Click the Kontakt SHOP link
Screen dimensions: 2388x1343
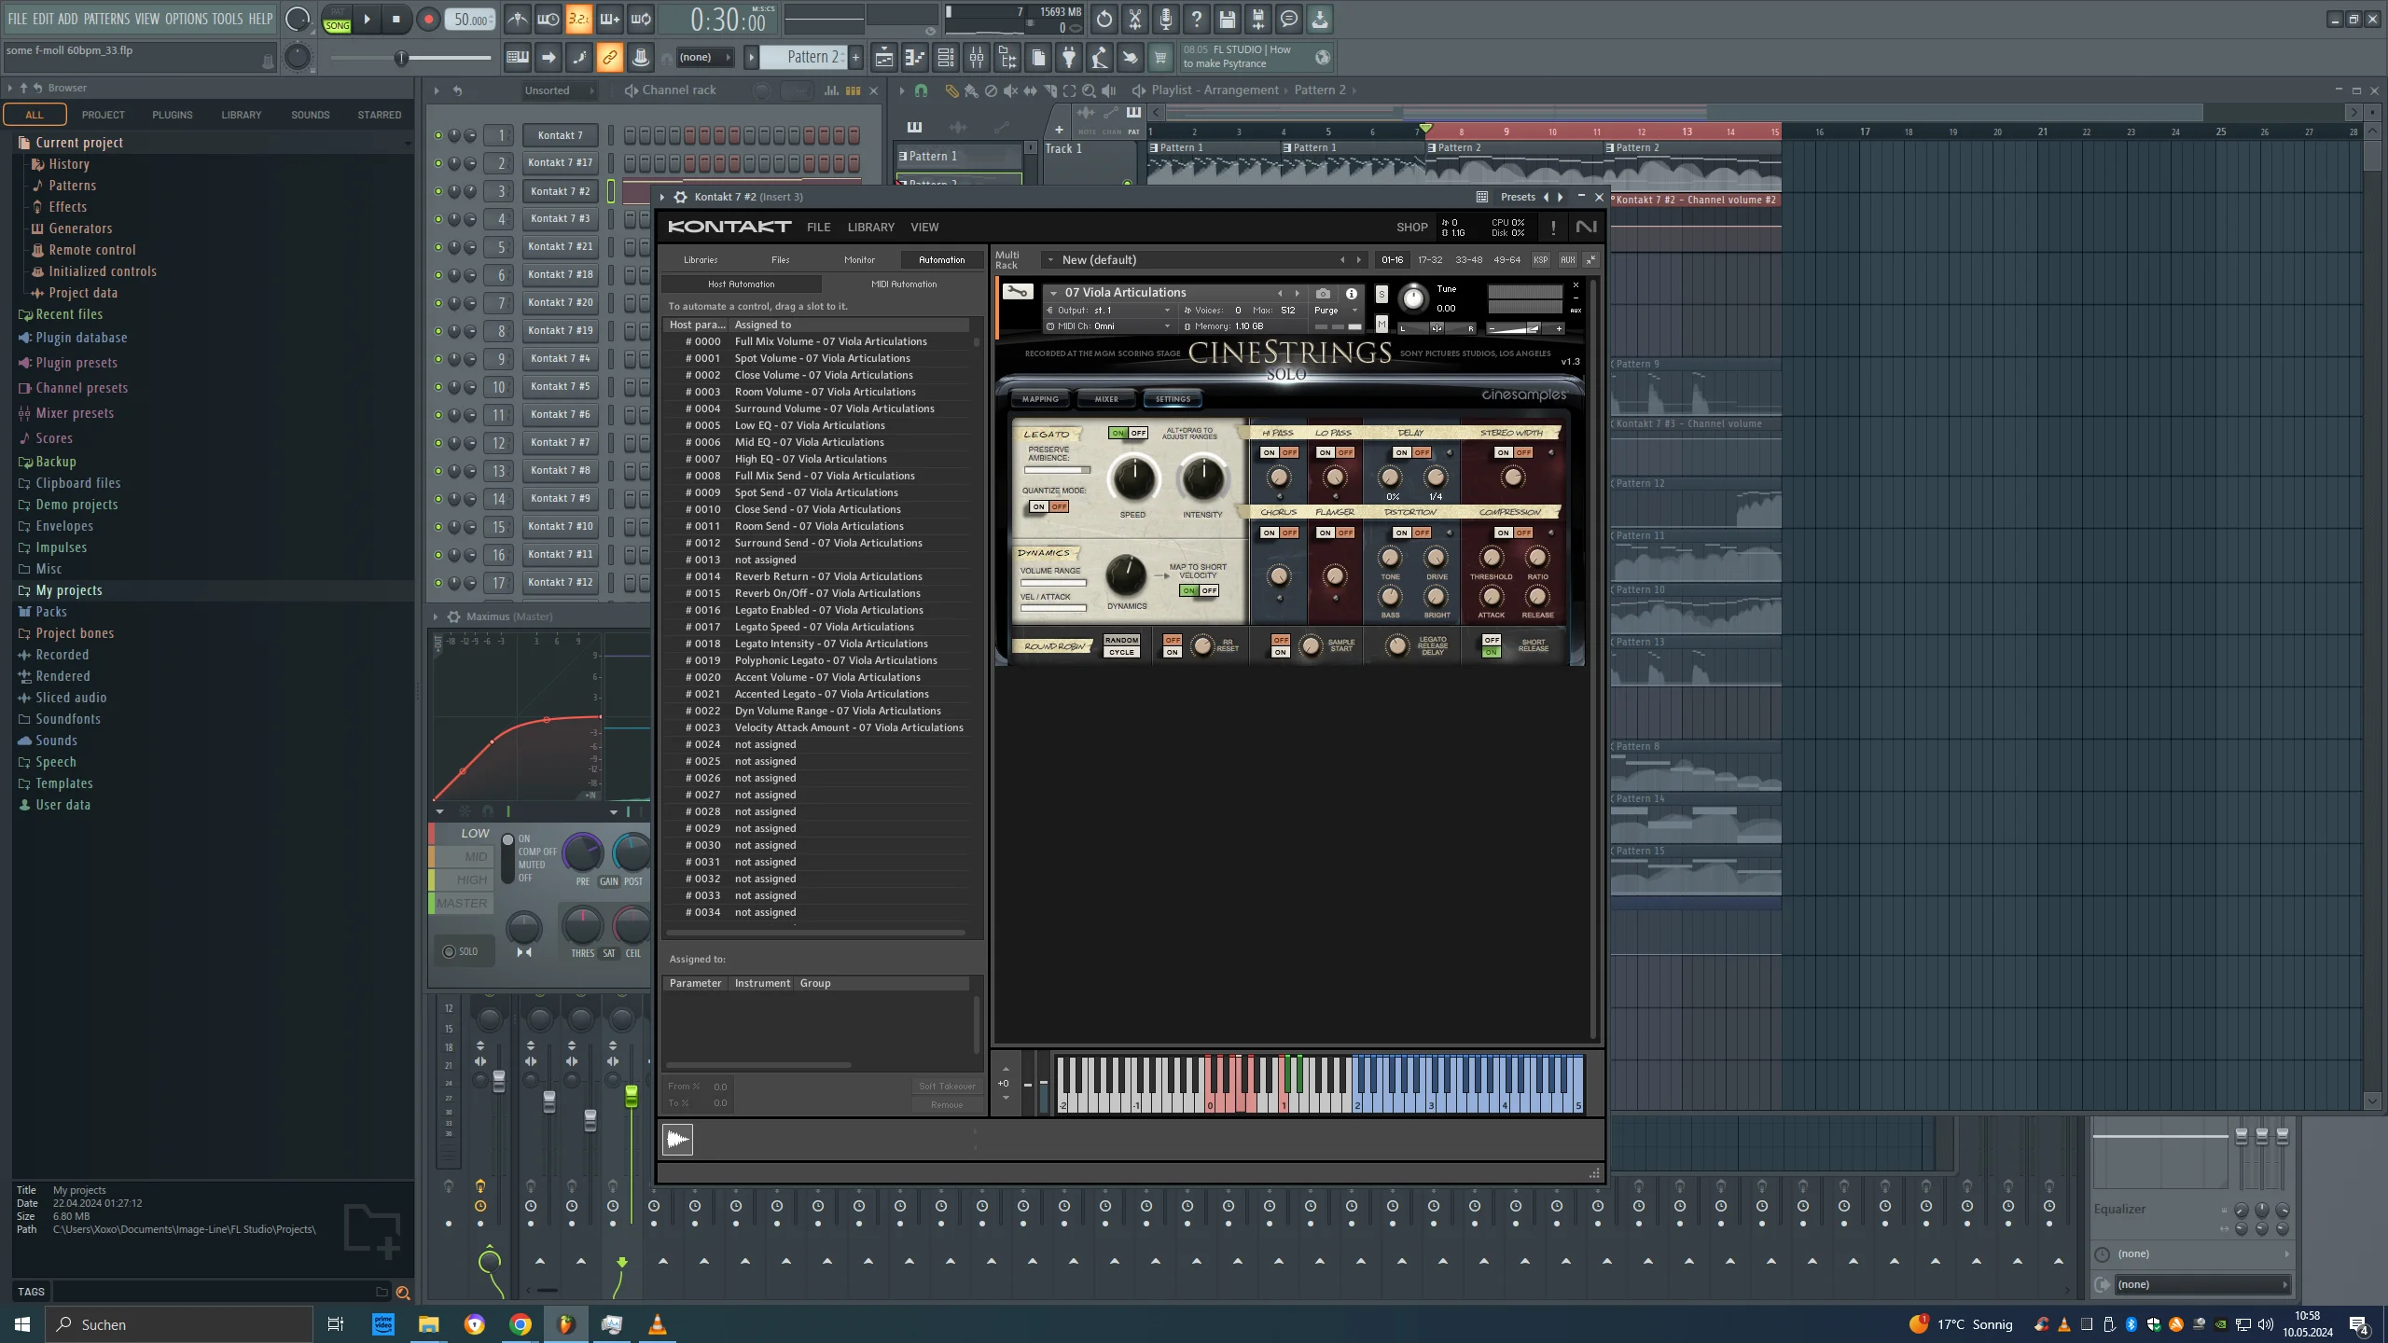click(x=1411, y=228)
